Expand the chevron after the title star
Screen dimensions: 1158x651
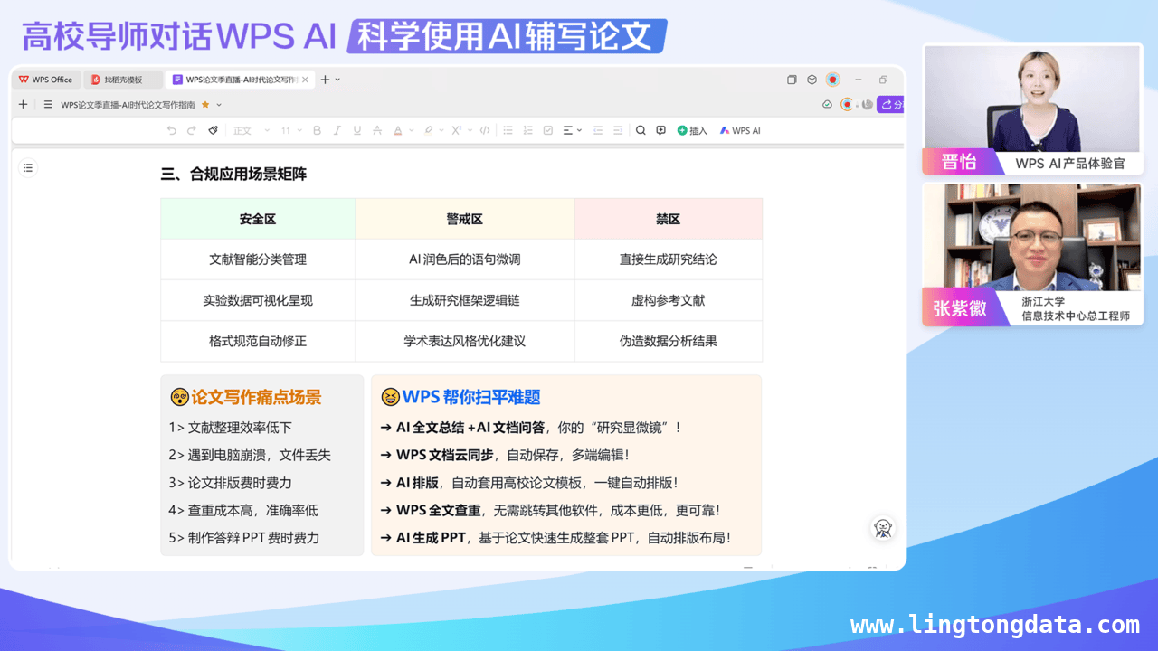[x=219, y=105]
